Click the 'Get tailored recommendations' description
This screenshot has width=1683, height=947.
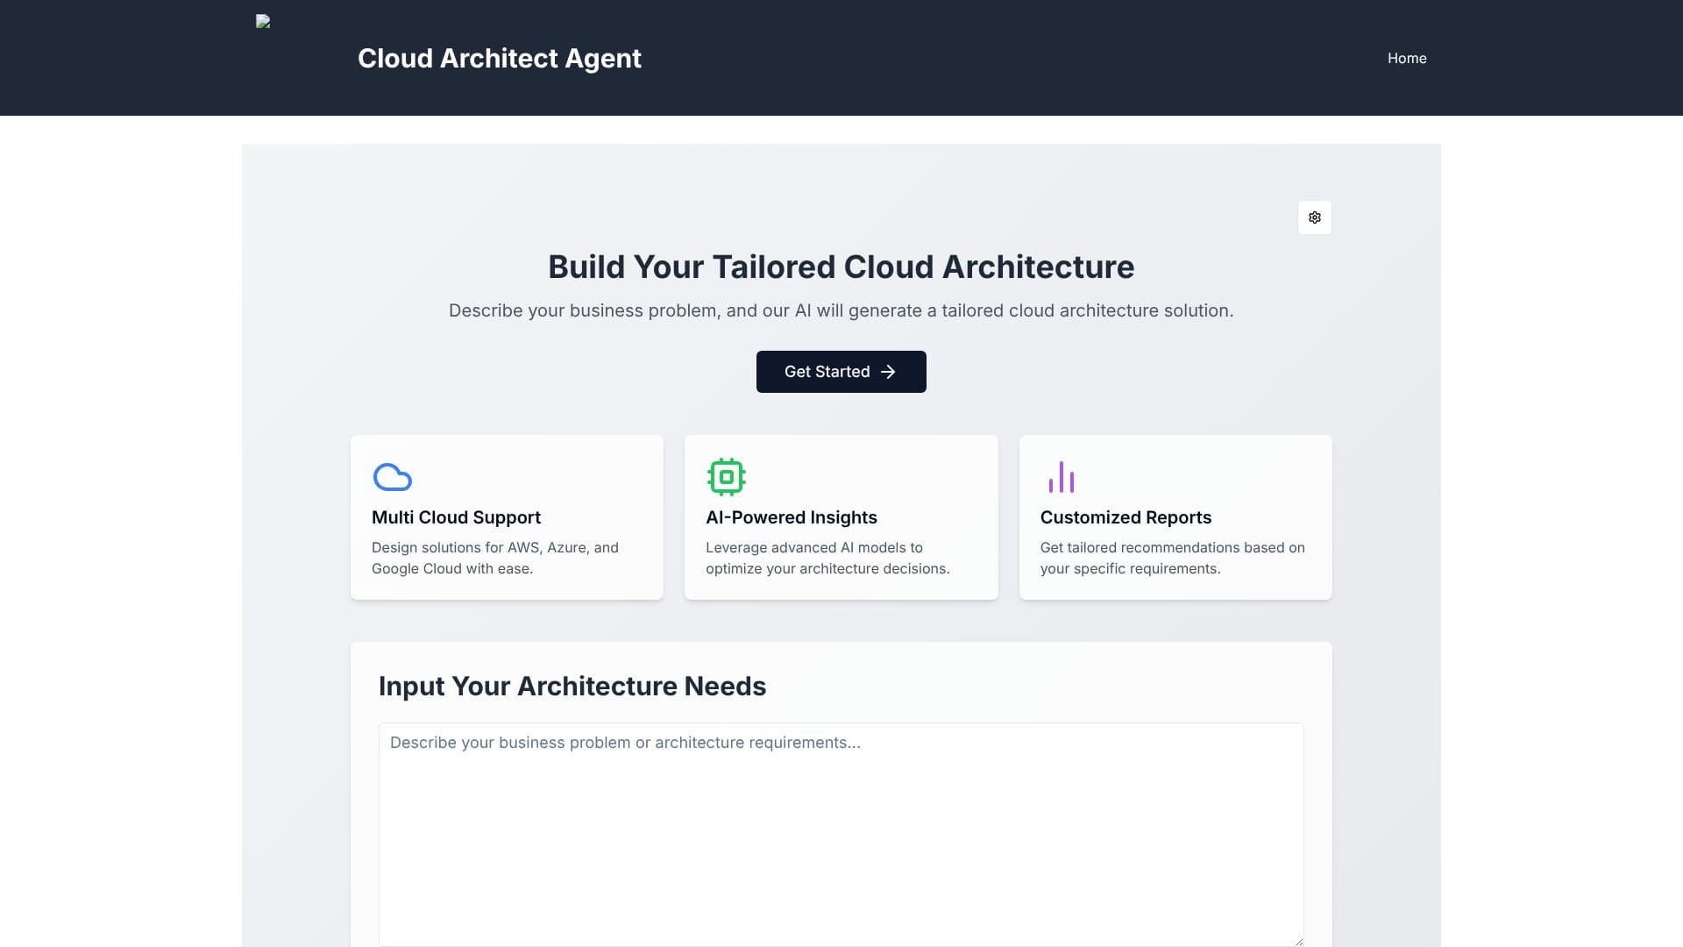[1172, 558]
